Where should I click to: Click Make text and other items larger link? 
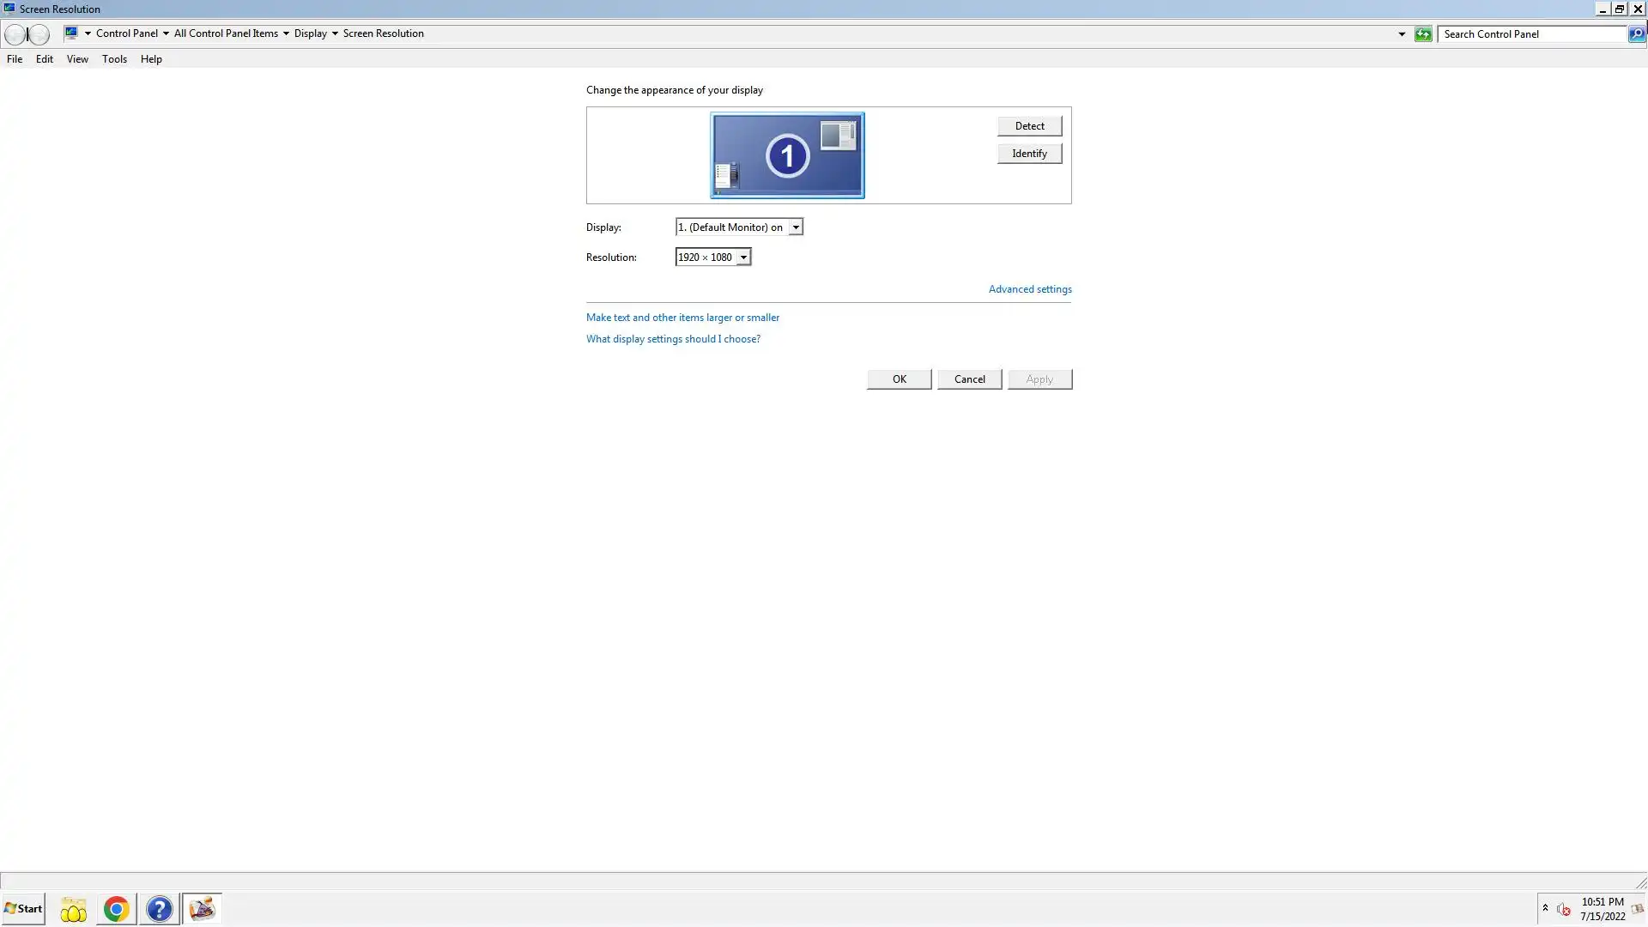click(682, 318)
